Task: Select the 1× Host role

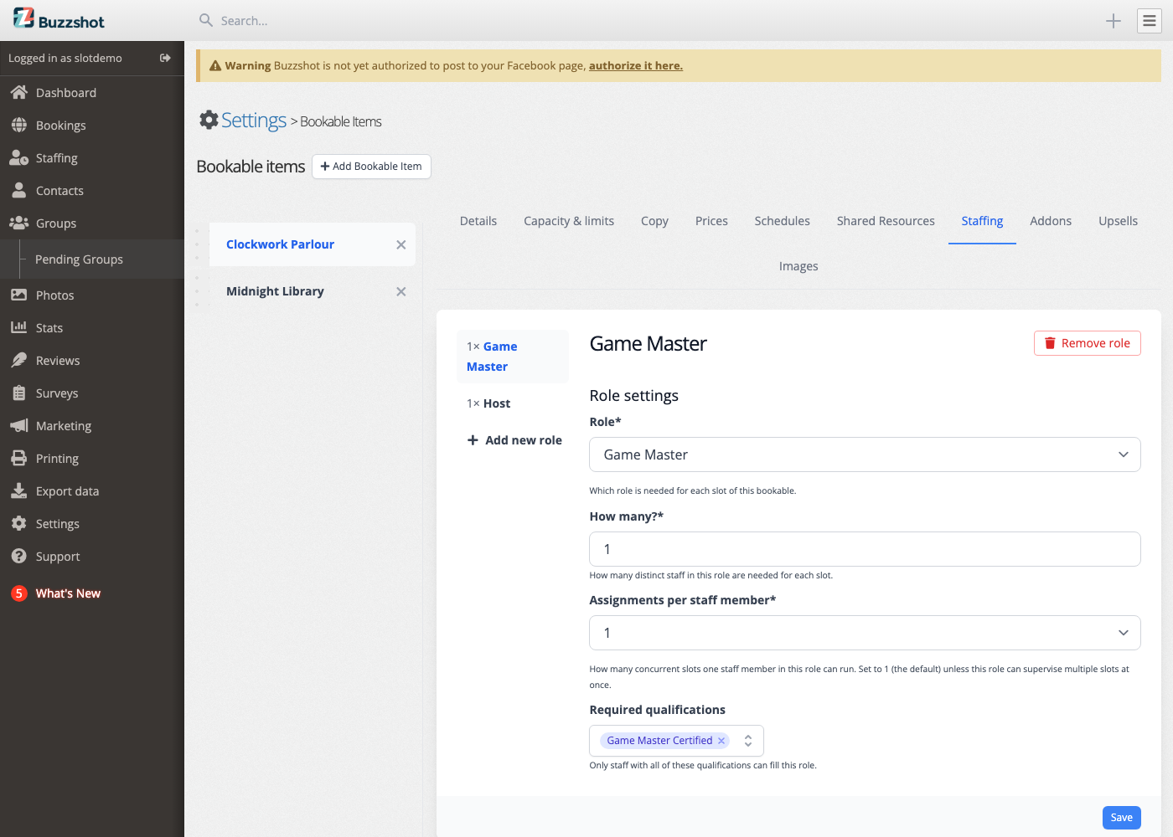Action: 513,403
